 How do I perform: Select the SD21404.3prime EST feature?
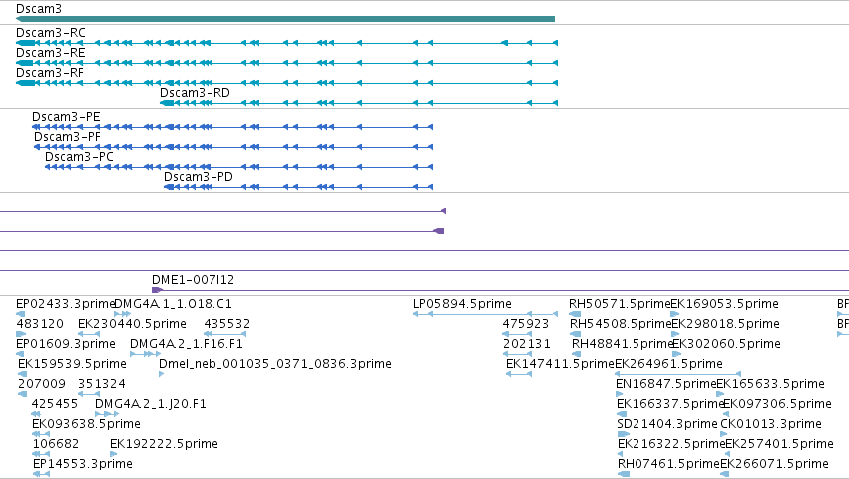pos(624,434)
